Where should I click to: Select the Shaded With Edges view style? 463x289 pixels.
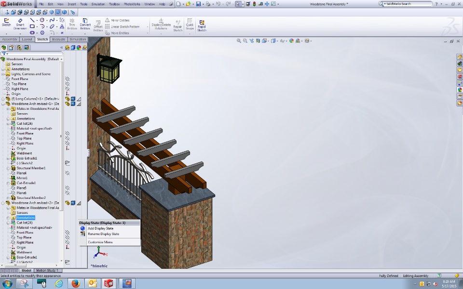(x=58, y=12)
